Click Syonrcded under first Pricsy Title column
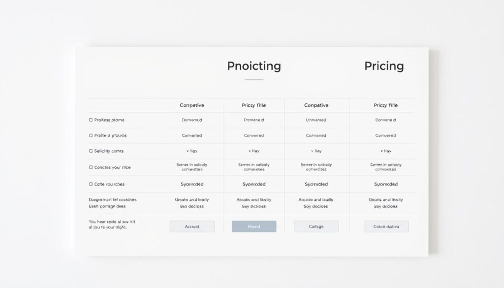The height and width of the screenshot is (288, 504). point(254,184)
